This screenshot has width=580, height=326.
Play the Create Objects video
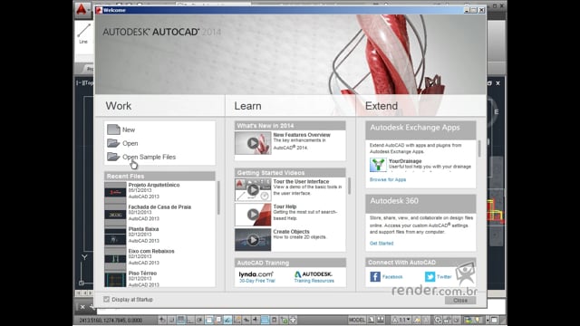[x=253, y=239]
